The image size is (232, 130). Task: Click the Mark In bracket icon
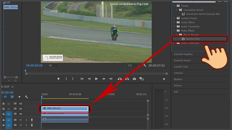66,79
